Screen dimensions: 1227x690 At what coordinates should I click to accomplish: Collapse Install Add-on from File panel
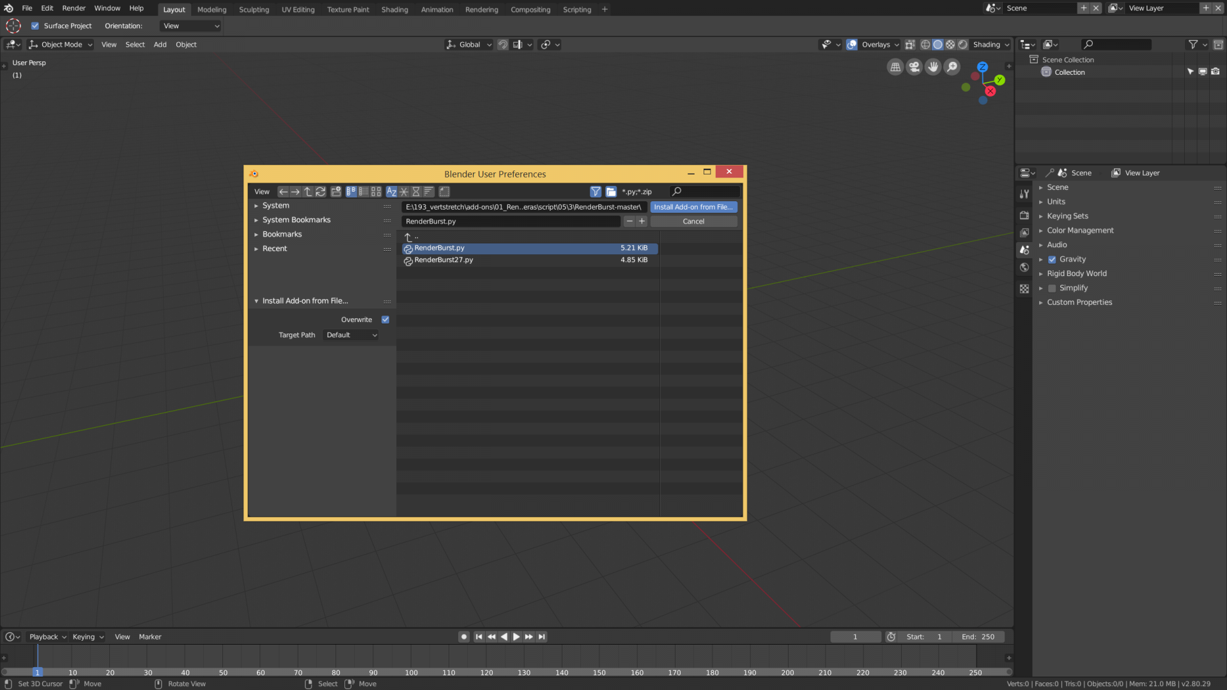coord(305,301)
